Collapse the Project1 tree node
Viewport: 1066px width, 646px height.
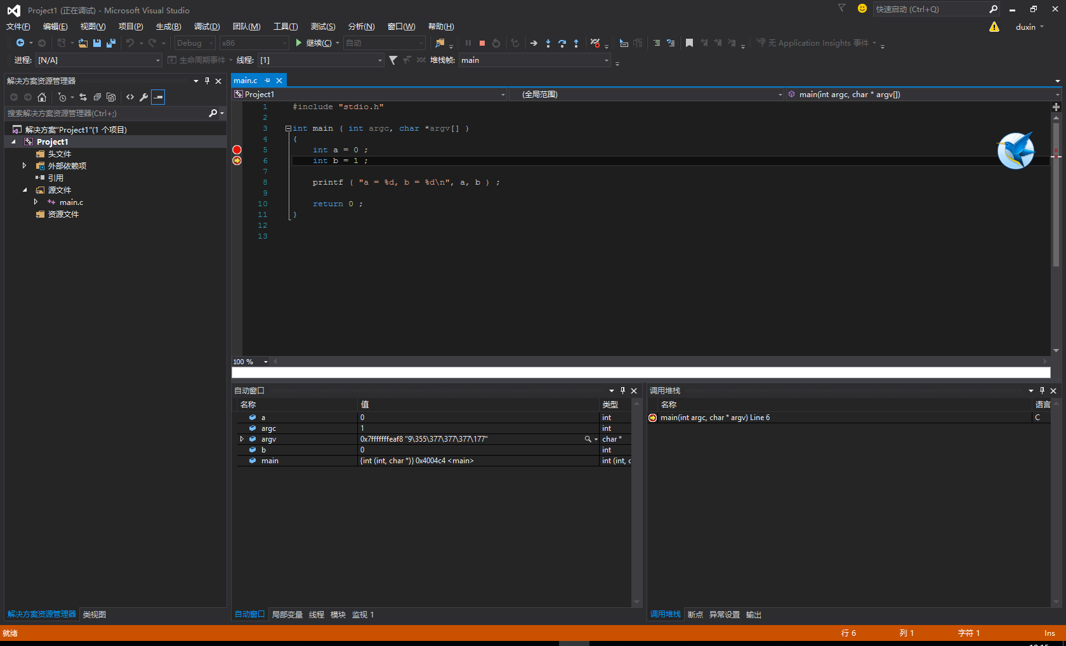[13, 142]
